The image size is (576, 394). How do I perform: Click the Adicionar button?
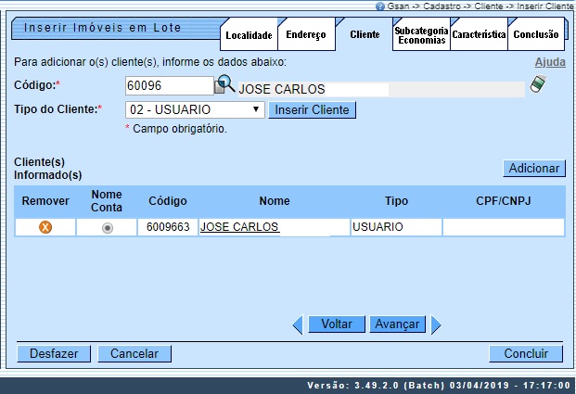(x=533, y=168)
